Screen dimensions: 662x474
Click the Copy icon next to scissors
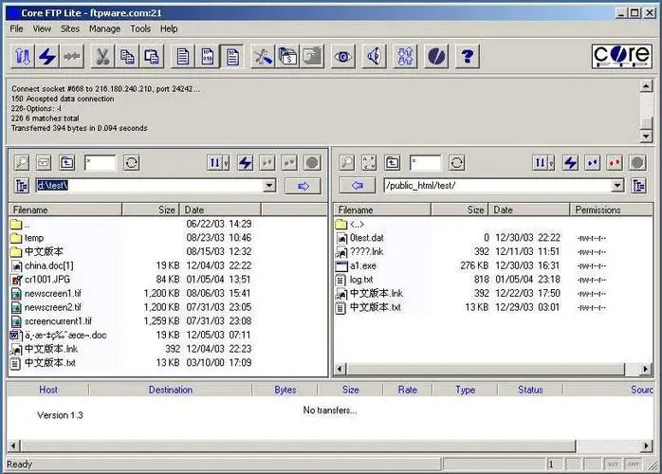[x=127, y=56]
